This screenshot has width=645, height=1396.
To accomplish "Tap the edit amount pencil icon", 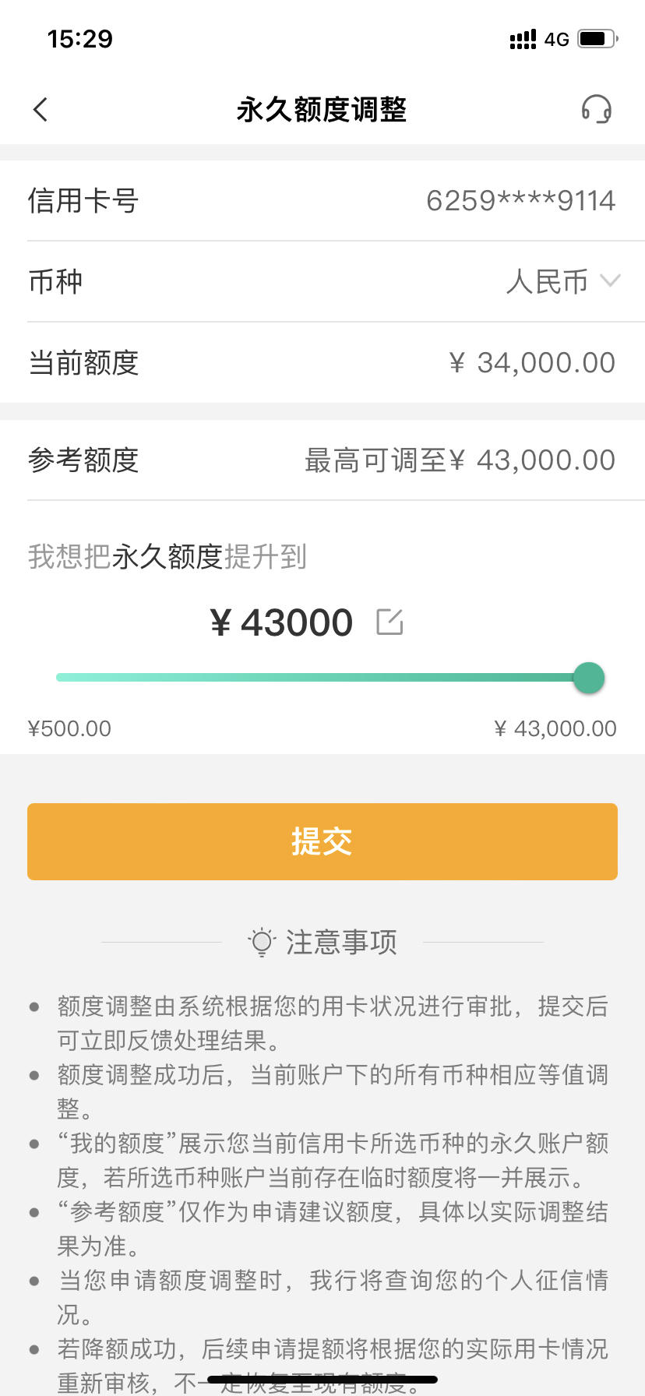I will pos(389,622).
